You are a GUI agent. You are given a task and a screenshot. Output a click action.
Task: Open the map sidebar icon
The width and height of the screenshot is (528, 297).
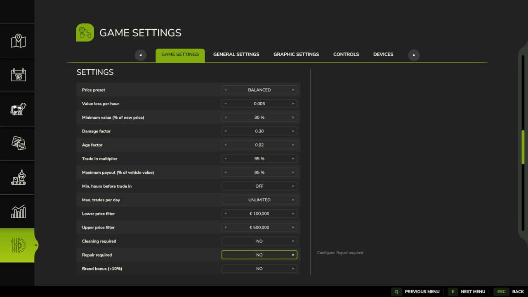coord(18,41)
